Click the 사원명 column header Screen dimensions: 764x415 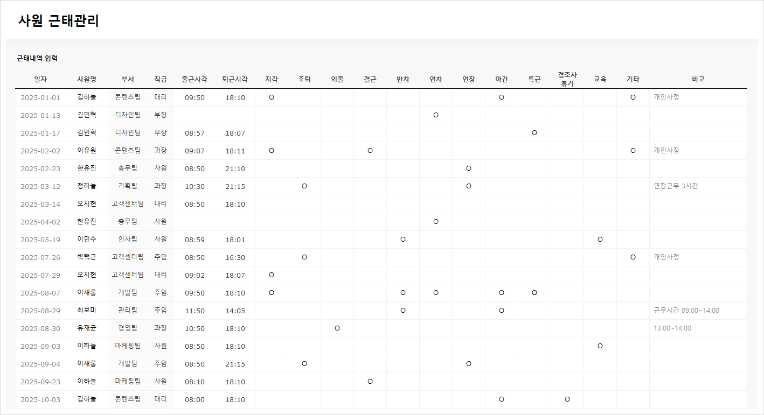pyautogui.click(x=87, y=79)
